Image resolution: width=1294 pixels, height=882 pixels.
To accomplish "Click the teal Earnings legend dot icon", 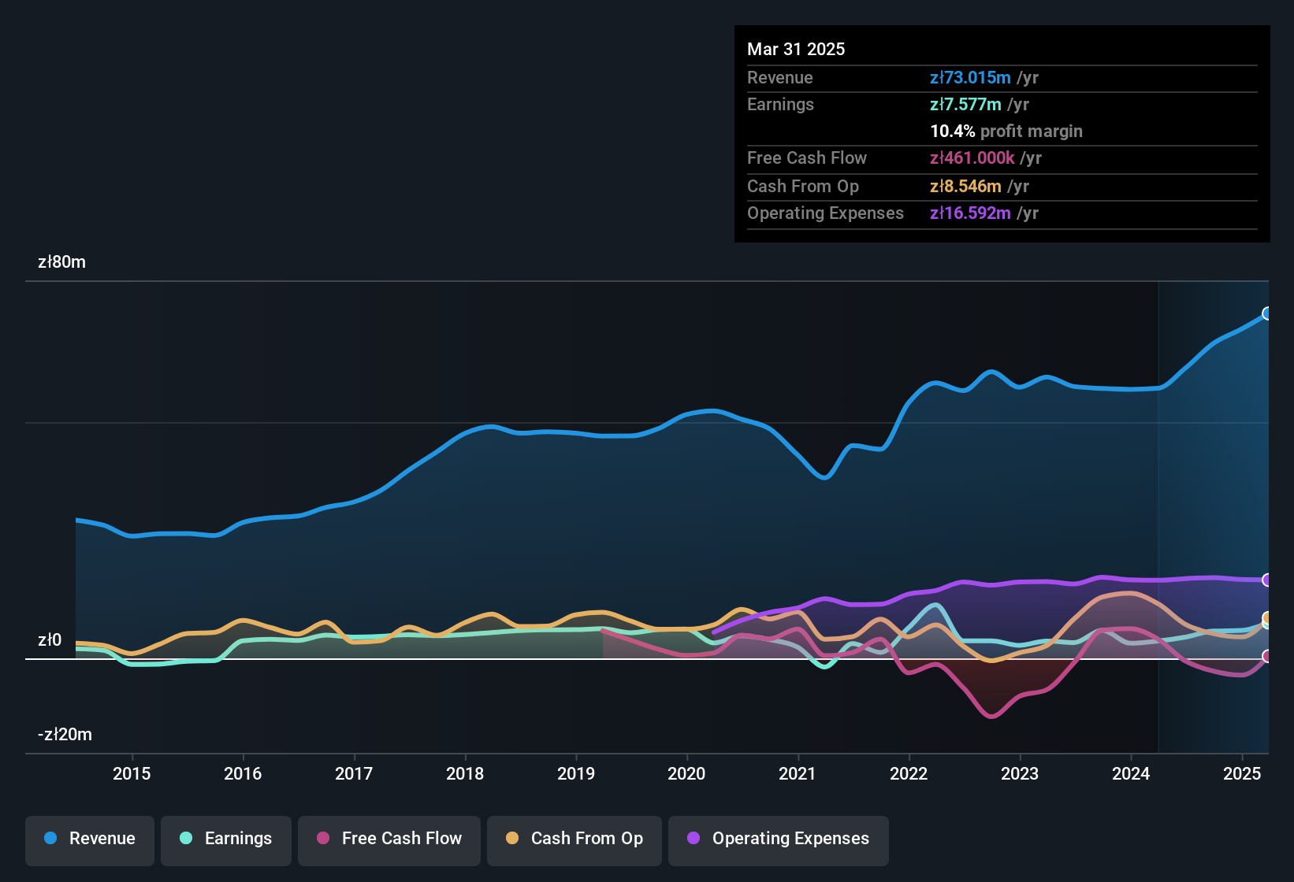I will point(186,839).
